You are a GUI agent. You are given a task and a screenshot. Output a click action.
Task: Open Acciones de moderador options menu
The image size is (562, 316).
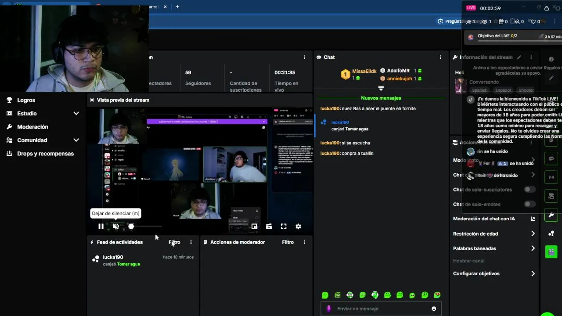coord(304,242)
